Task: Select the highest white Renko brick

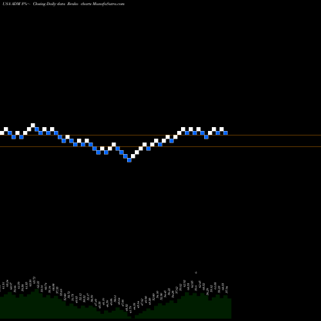Action: [33, 125]
